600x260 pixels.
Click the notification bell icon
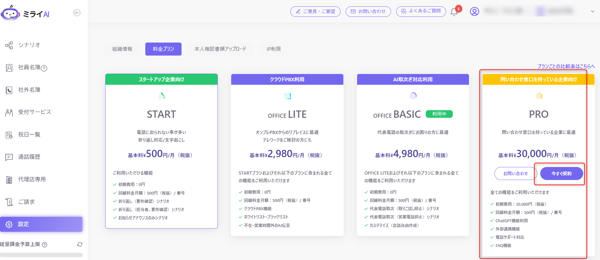coord(454,12)
